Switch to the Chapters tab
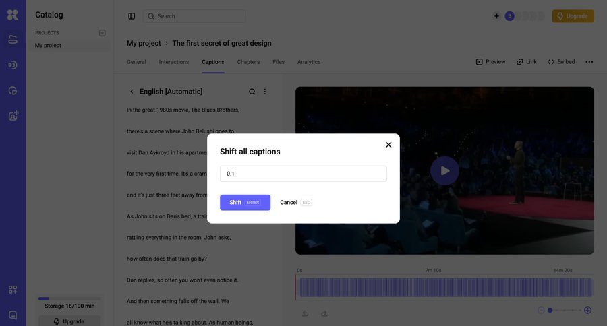This screenshot has width=607, height=326. (248, 62)
